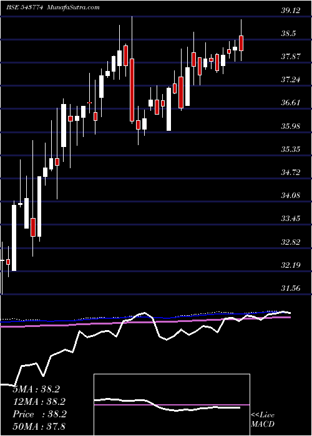Click the 35.98 price axis label
312x436 pixels.
click(x=291, y=126)
